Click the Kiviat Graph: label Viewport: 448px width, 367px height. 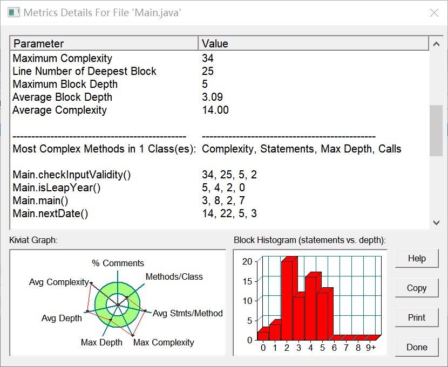coord(33,240)
